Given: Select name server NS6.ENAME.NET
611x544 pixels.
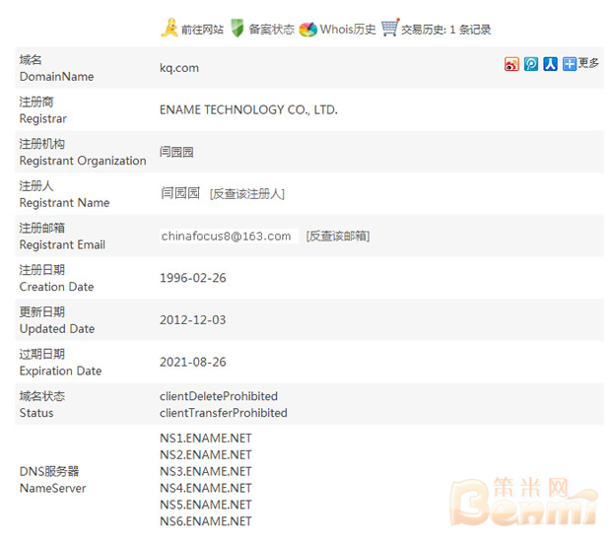Looking at the screenshot, I should pos(206,521).
